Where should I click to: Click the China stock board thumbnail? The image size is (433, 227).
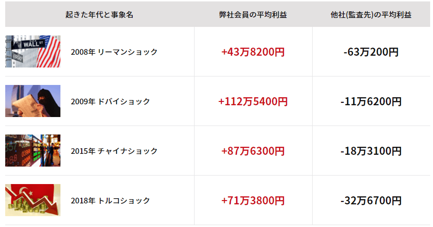click(33, 151)
